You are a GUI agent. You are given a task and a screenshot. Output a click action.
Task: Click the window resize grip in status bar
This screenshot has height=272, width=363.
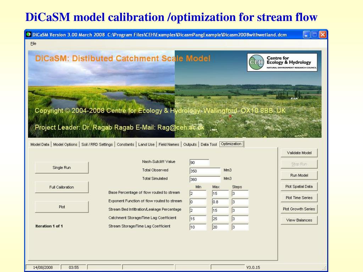(325, 268)
